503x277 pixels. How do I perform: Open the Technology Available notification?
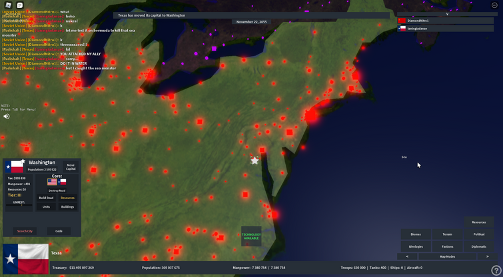(251, 236)
